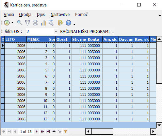The image size is (162, 136).
Task: Click the append record asterisk button
Action: point(54,132)
